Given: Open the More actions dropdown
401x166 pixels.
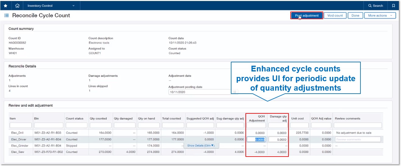Looking at the screenshot, I should coord(380,16).
